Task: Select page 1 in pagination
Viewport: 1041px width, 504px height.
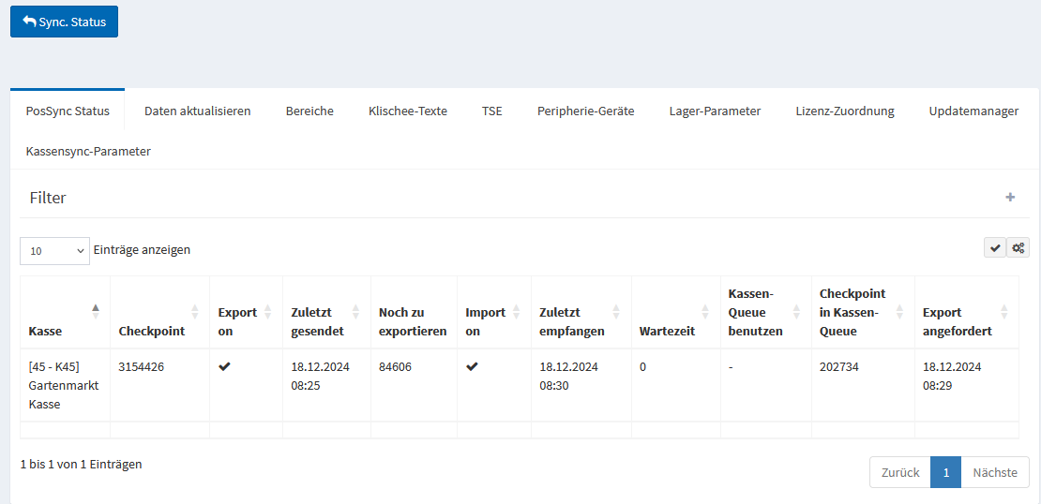Action: [945, 472]
